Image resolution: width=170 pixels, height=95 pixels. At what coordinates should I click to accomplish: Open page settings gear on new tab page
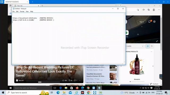click(154, 22)
